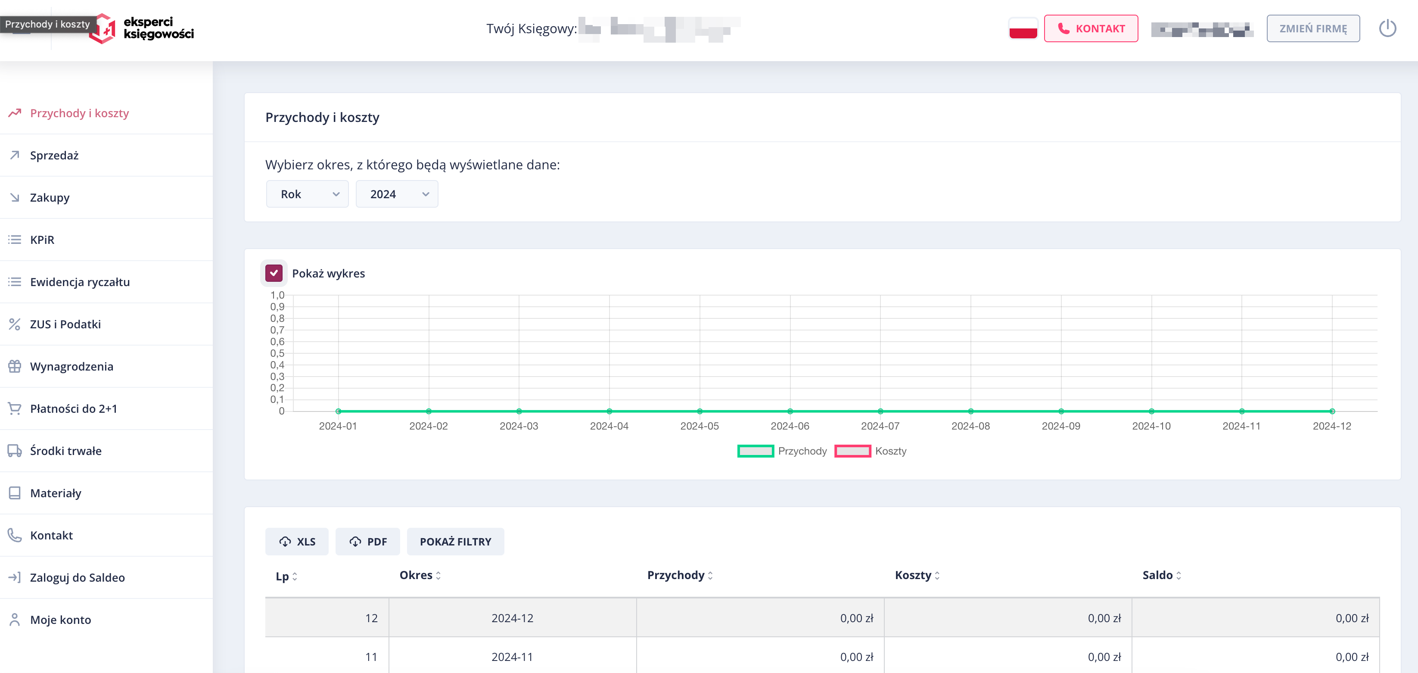Click the truck icon beside Środki trwałe

[15, 451]
